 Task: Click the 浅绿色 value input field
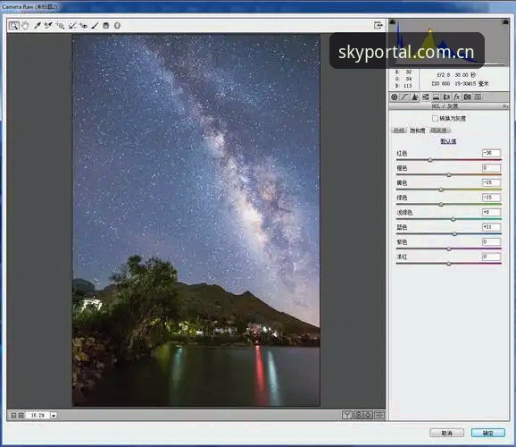(491, 212)
